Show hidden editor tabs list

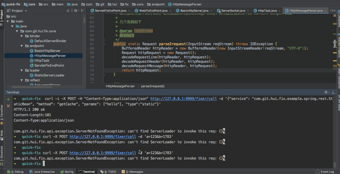click(x=332, y=11)
